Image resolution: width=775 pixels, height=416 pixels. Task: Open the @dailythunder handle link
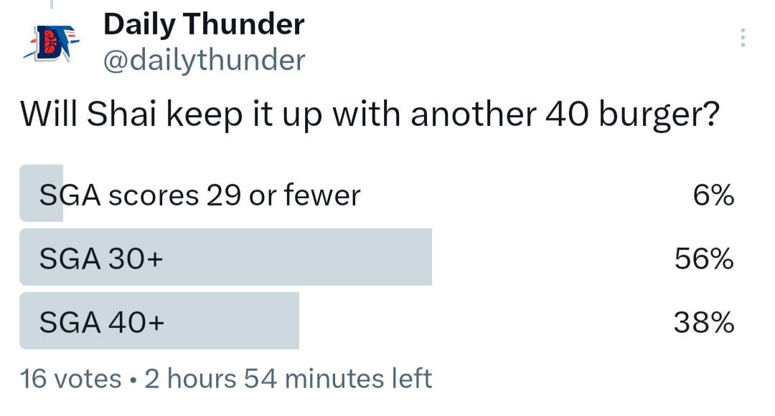point(204,60)
